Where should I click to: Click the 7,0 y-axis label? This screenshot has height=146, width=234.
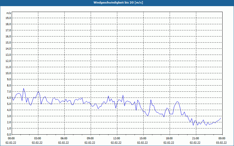(x=9, y=91)
